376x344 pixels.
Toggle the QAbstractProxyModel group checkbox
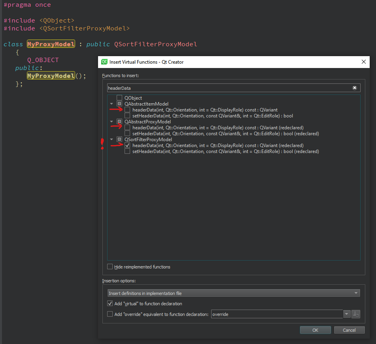coord(119,121)
